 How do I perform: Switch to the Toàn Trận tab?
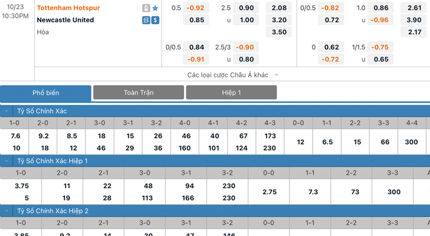coord(139,93)
